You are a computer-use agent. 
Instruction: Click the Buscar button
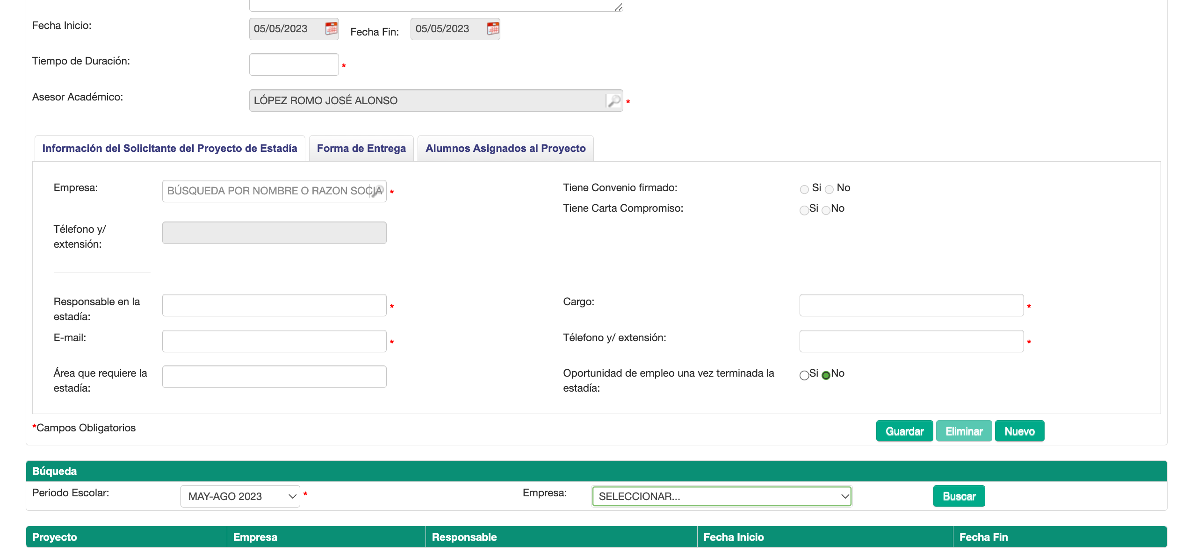point(959,496)
